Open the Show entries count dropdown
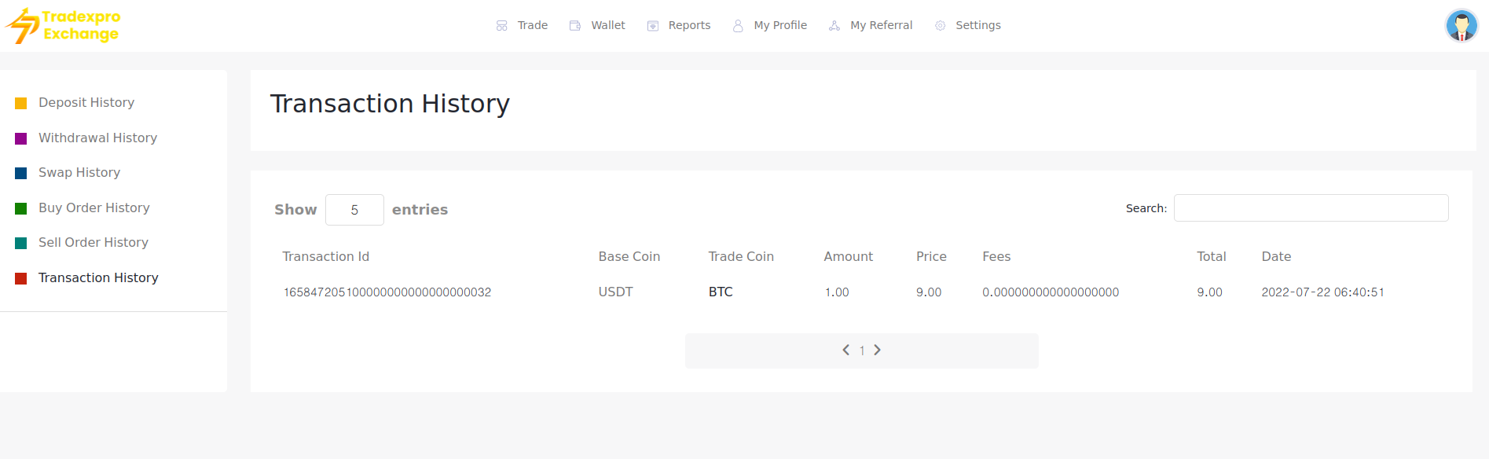The image size is (1489, 459). tap(354, 210)
